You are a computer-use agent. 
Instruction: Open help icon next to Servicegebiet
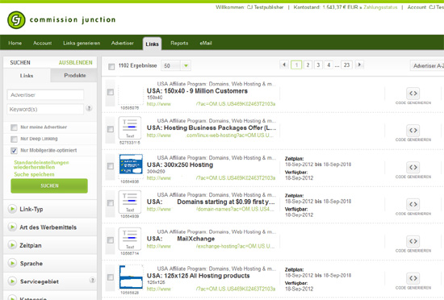pyautogui.click(x=92, y=280)
